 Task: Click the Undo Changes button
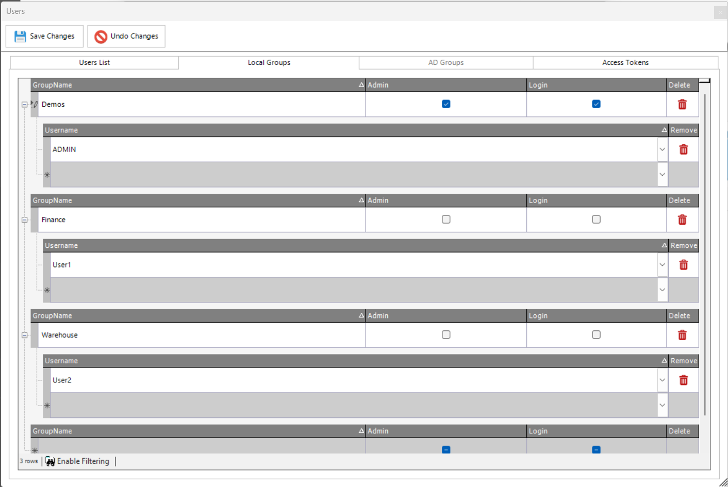126,37
